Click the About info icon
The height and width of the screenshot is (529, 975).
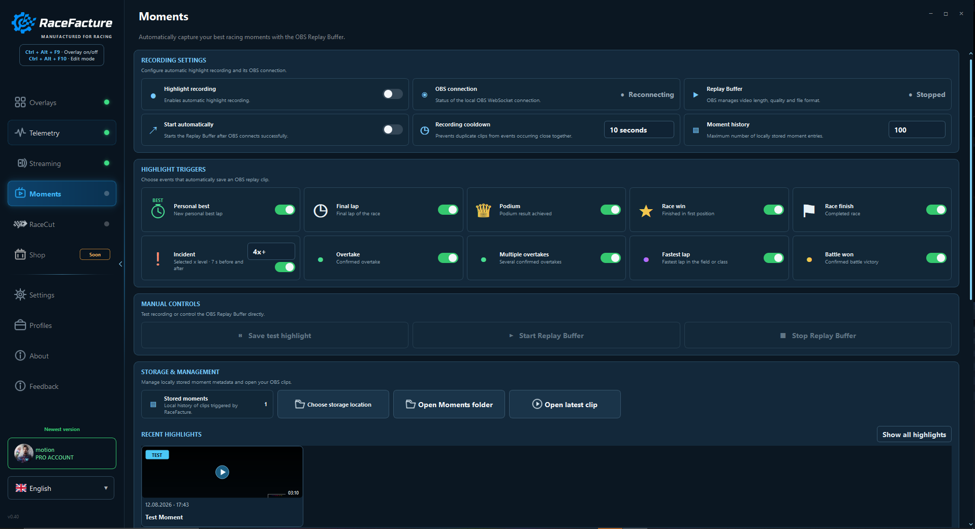20,356
